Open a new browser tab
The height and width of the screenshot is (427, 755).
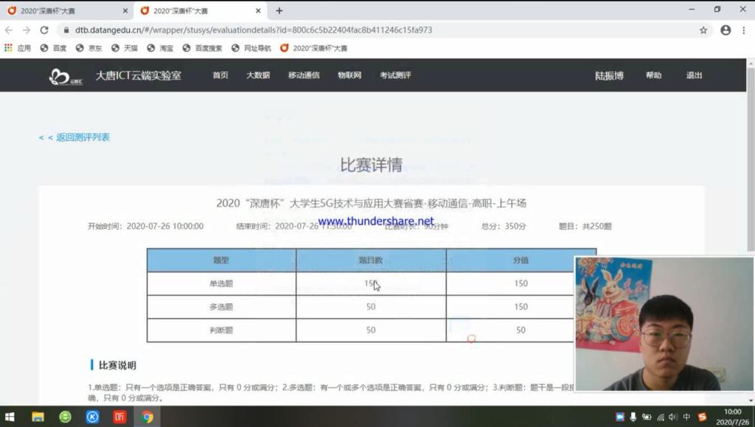(x=279, y=10)
